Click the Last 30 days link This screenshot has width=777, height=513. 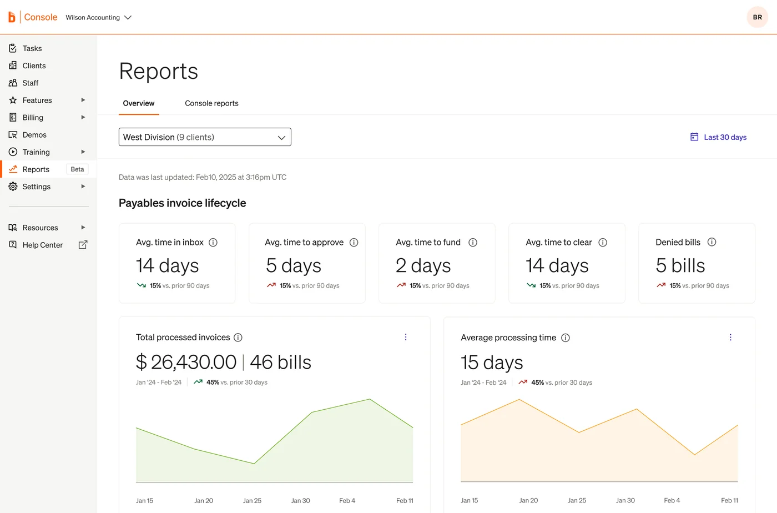coord(725,137)
